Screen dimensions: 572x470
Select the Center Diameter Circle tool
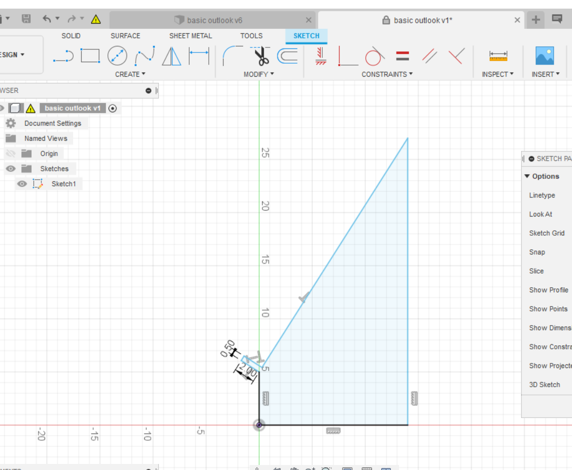pos(117,56)
